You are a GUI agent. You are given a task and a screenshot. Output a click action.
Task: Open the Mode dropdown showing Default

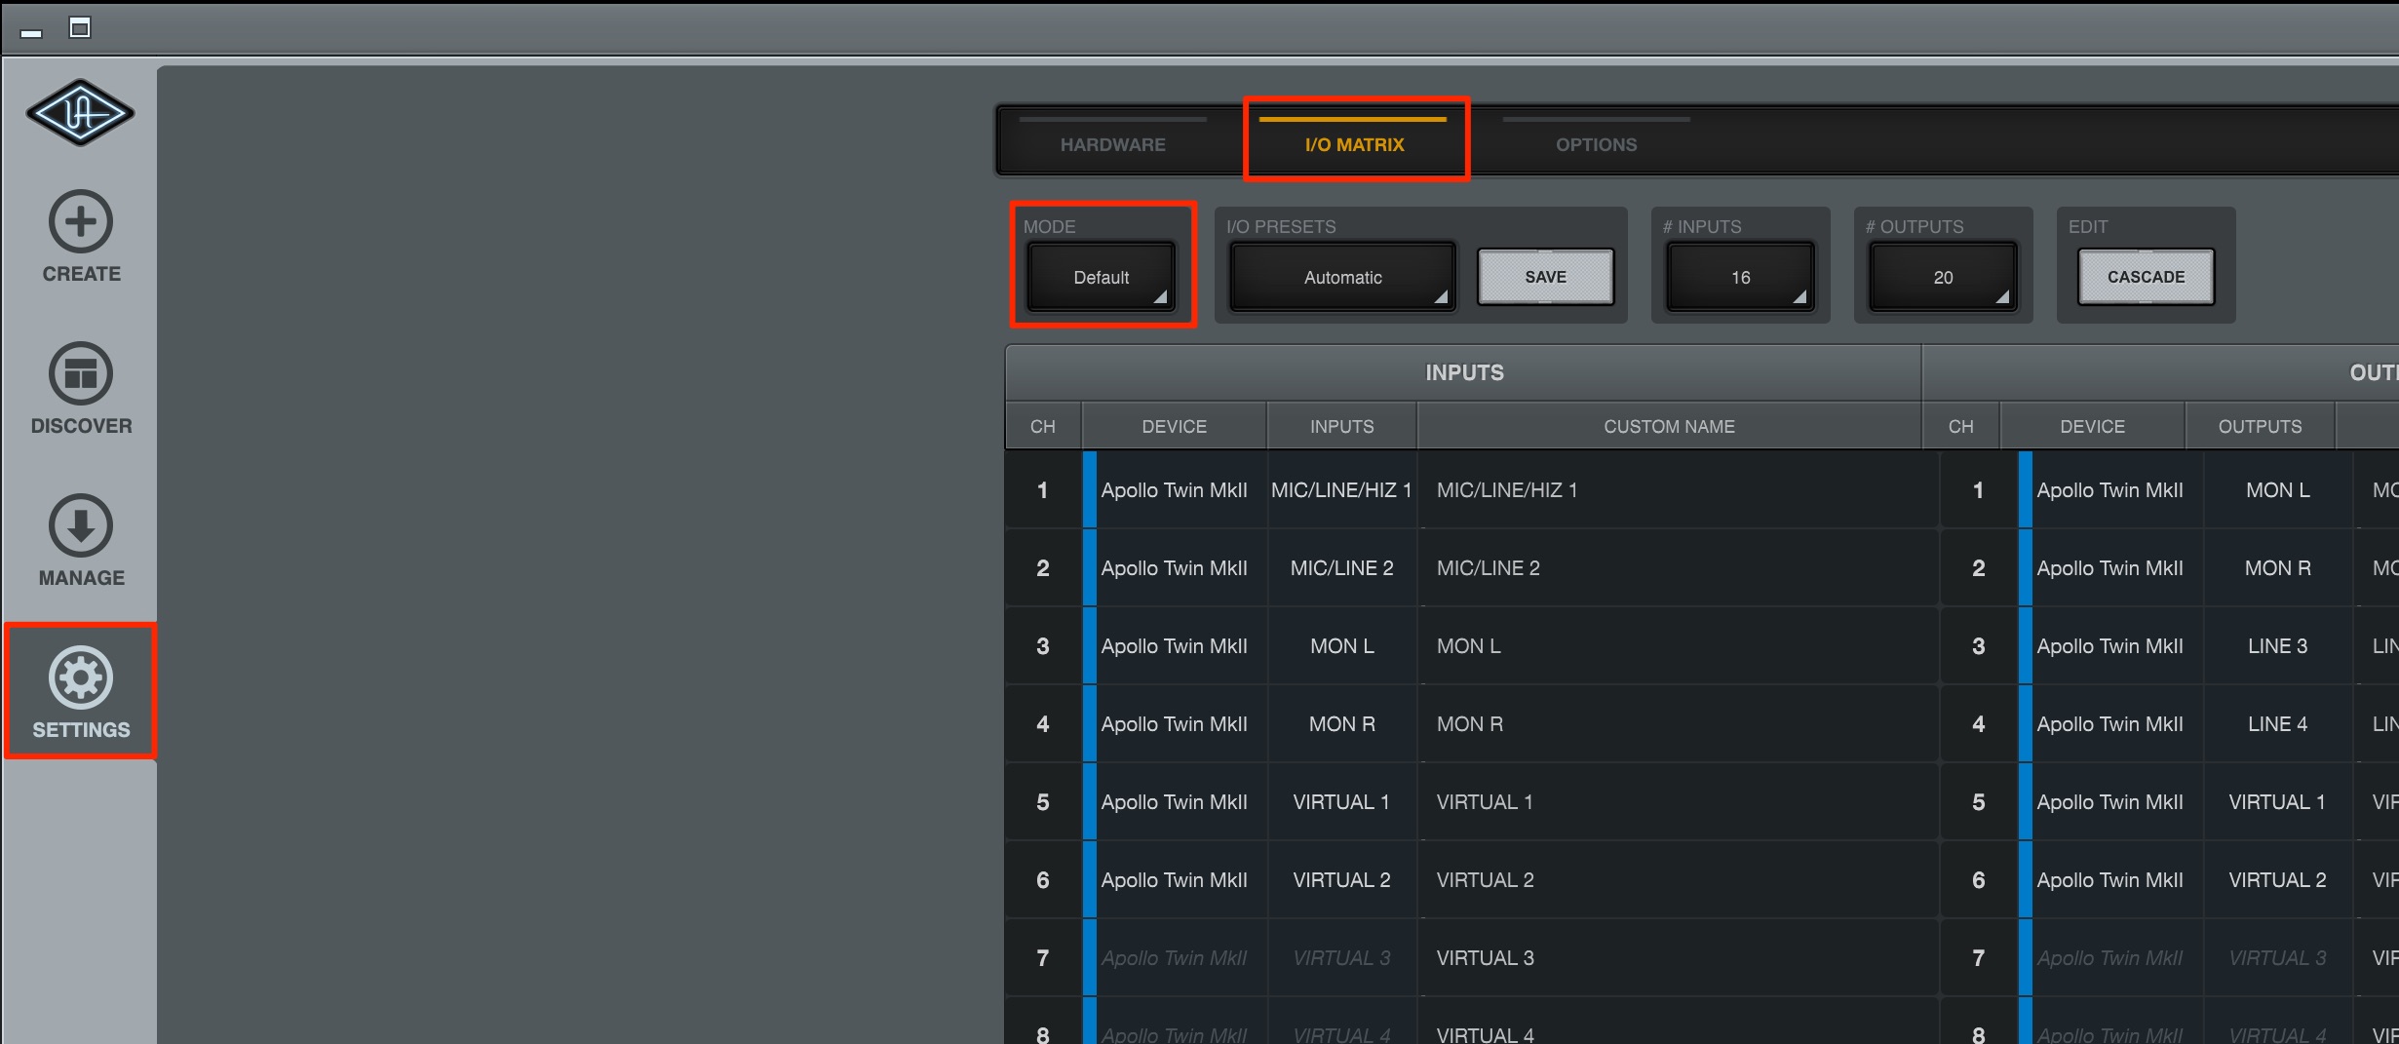coord(1102,277)
